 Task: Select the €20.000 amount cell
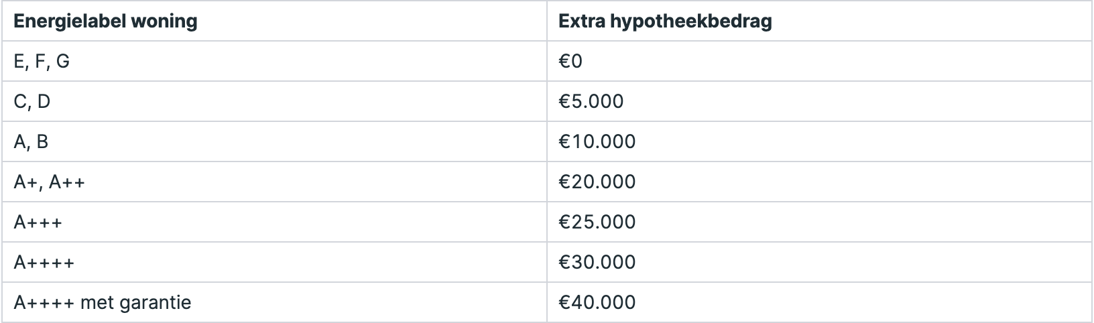click(820, 182)
